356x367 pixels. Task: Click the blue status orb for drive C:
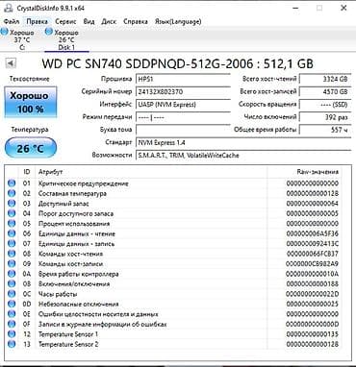5,32
